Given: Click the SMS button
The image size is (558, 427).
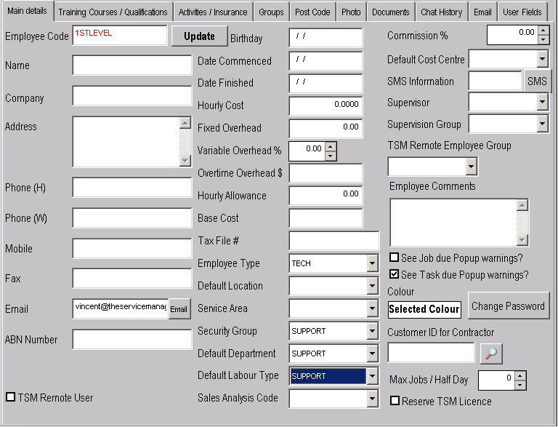Looking at the screenshot, I should tap(537, 81).
